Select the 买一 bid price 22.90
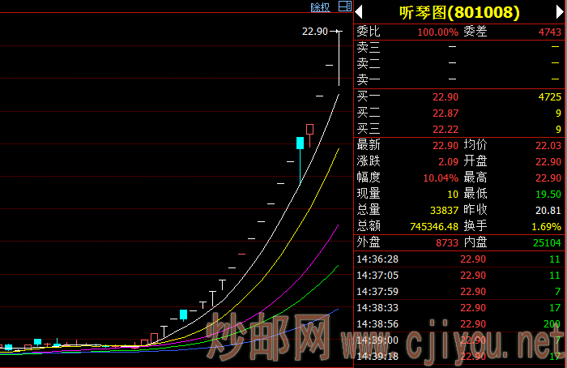The height and width of the screenshot is (368, 567). coord(445,96)
